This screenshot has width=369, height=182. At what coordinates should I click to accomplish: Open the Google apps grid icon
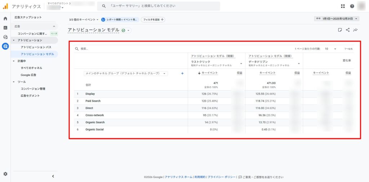(x=343, y=6)
